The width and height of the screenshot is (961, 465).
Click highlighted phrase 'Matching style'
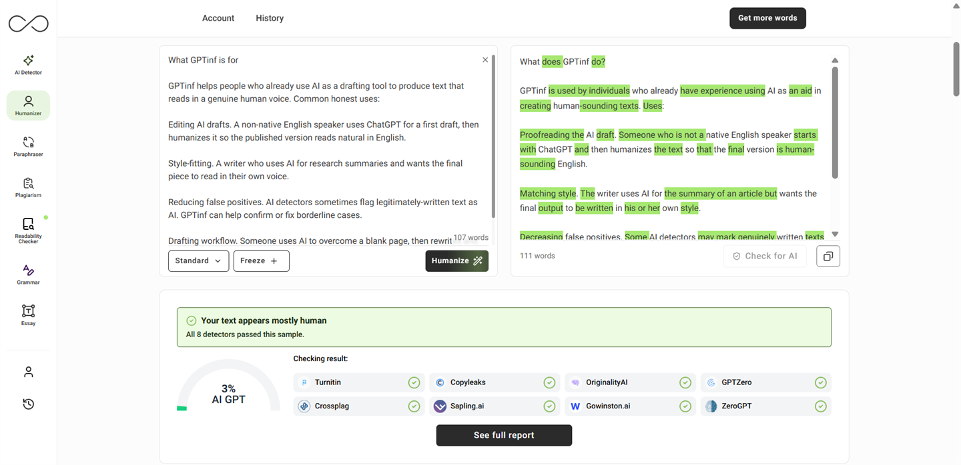pos(548,193)
